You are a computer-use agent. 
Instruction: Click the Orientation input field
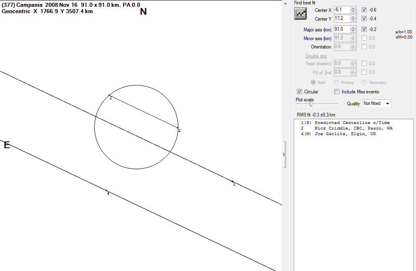click(x=342, y=47)
